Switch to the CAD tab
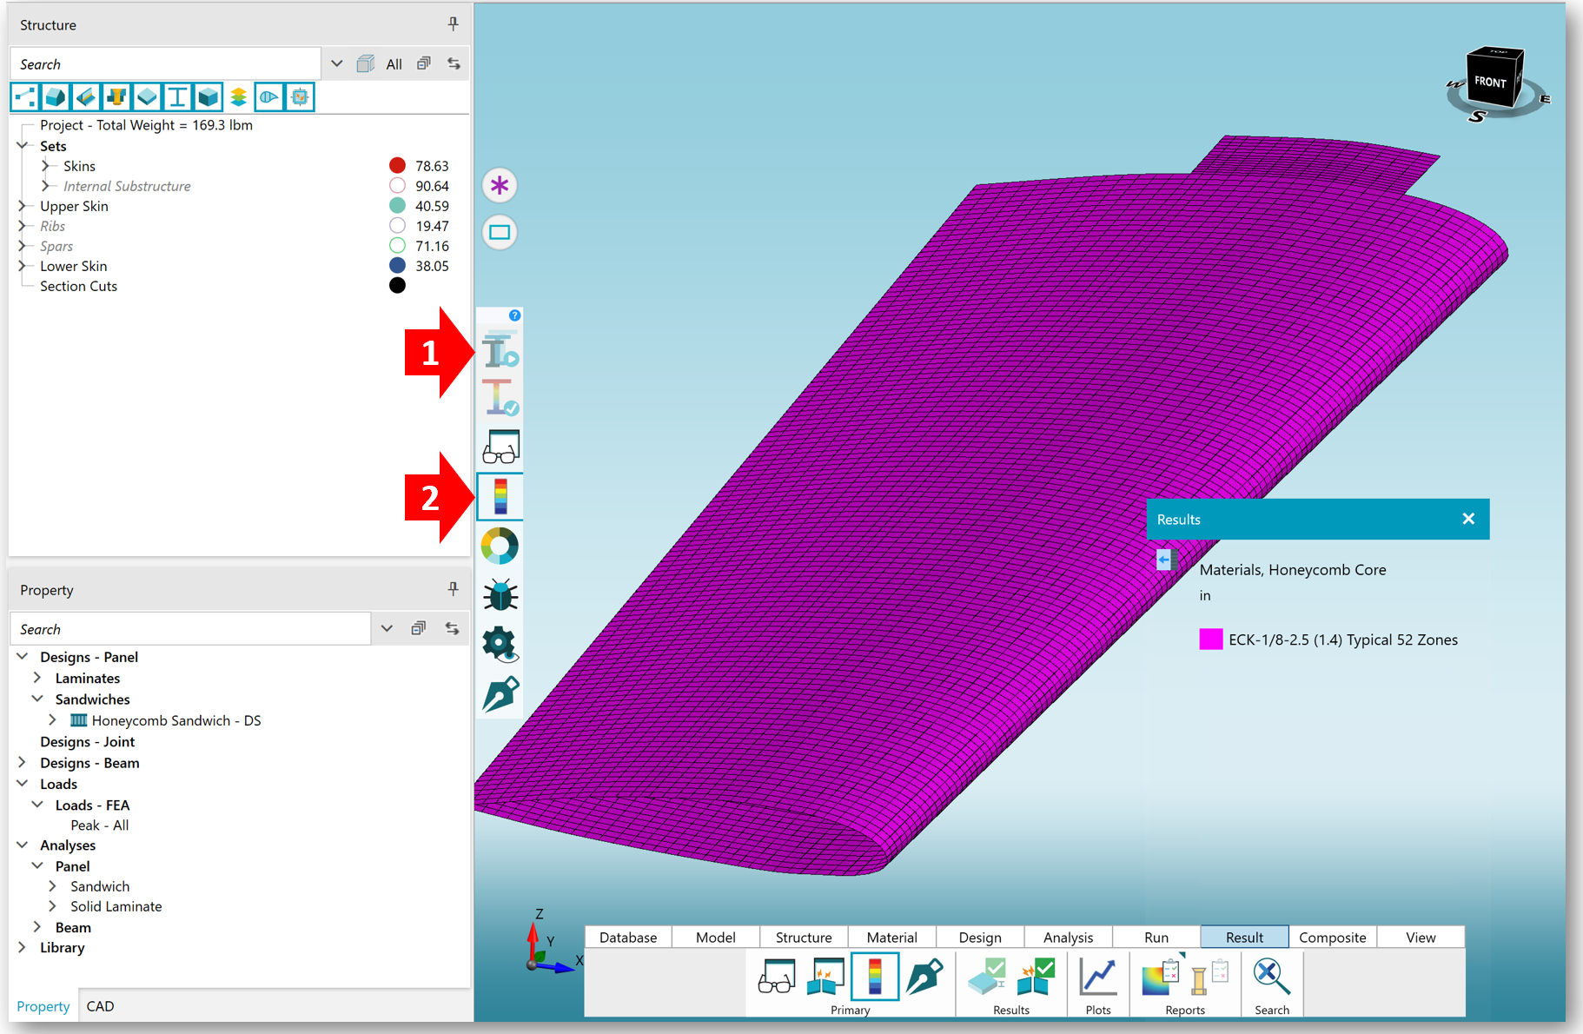 [x=100, y=1005]
